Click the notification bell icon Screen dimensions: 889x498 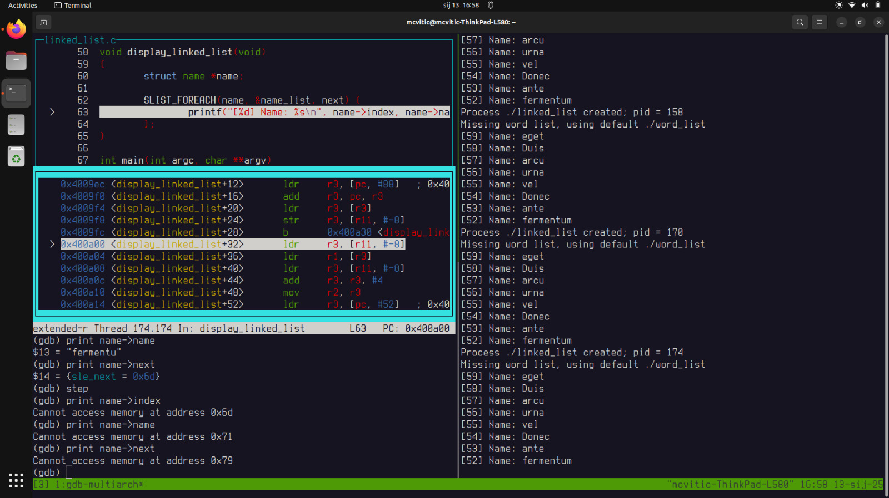(x=491, y=5)
